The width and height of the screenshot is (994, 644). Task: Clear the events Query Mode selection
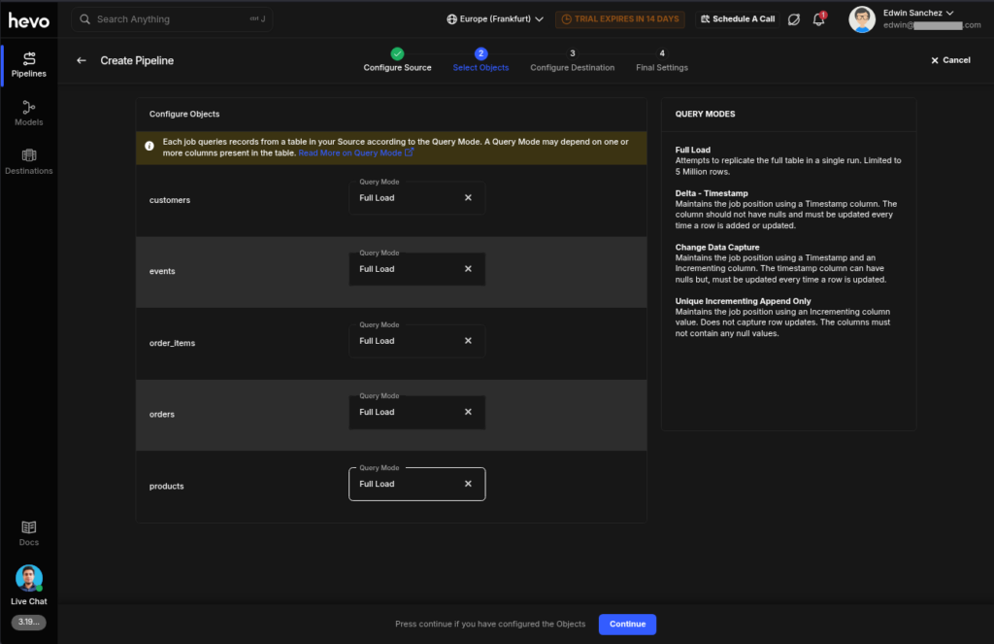click(x=468, y=269)
